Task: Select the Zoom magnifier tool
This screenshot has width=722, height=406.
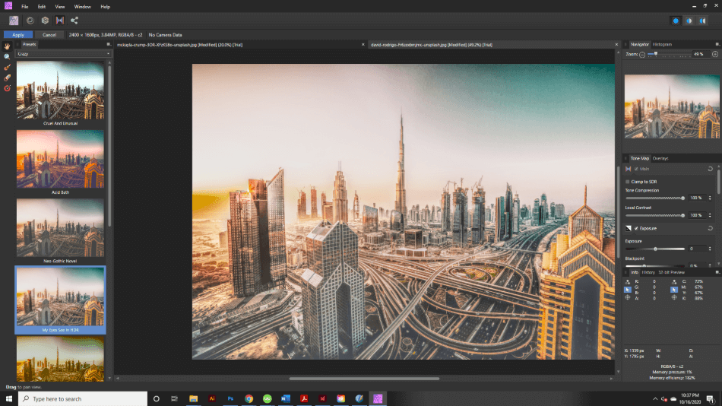Action: click(x=7, y=57)
